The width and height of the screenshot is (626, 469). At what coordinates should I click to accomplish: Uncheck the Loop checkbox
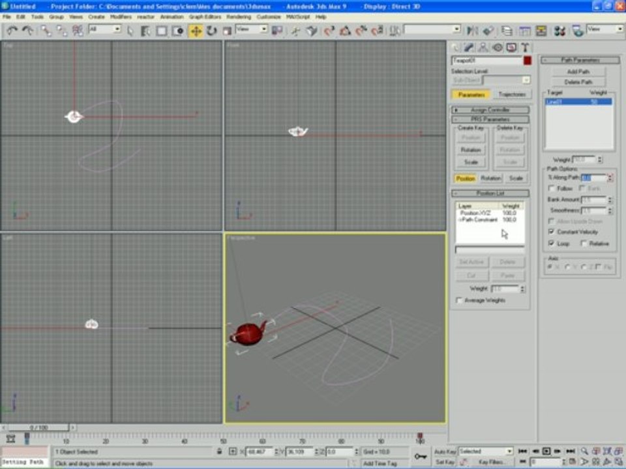click(552, 243)
